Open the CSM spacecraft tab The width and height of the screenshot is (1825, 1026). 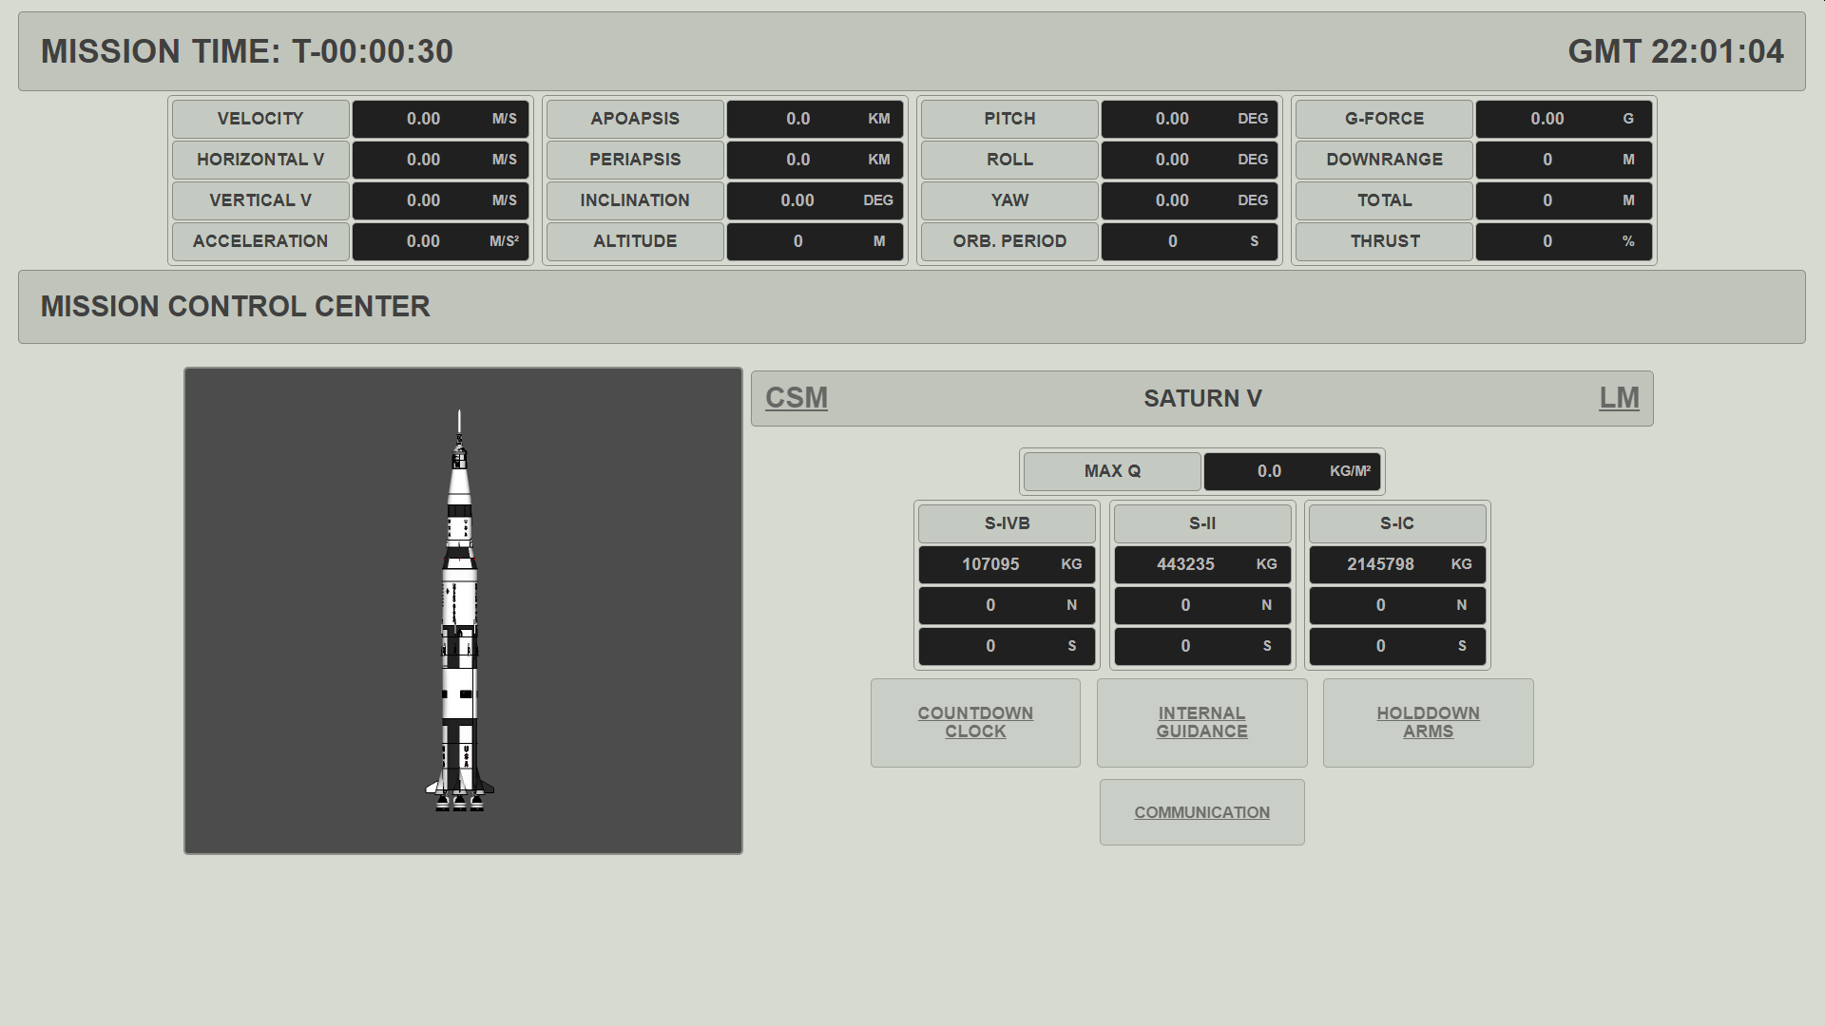[797, 398]
